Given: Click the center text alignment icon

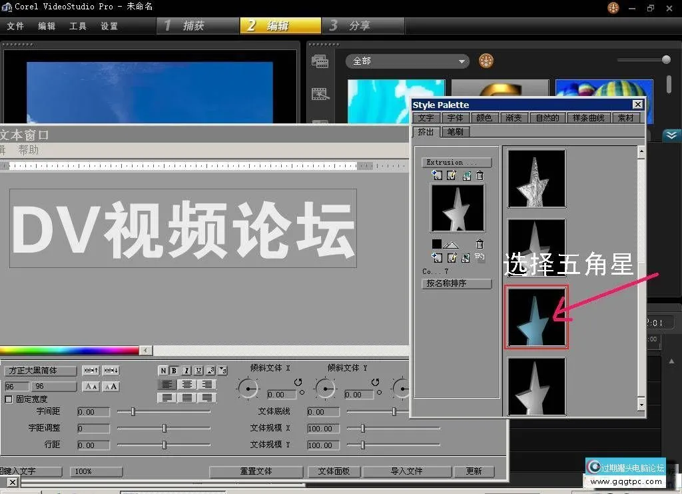Looking at the screenshot, I should tap(188, 385).
